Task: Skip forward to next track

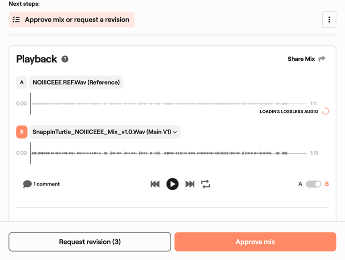Action: pyautogui.click(x=190, y=184)
